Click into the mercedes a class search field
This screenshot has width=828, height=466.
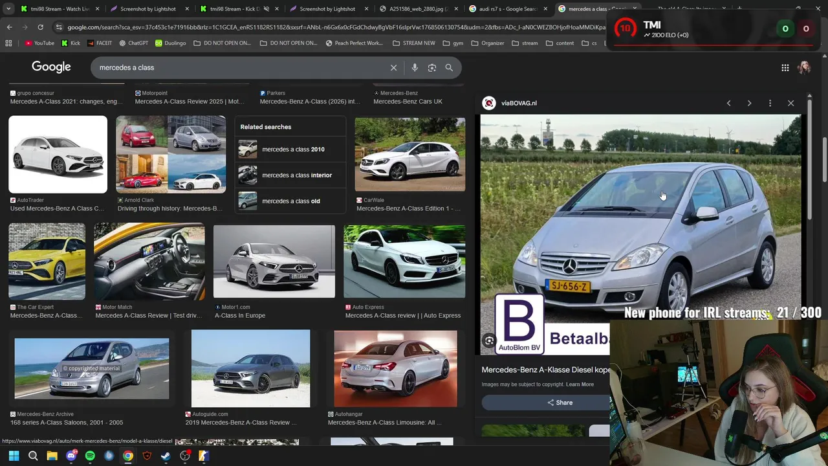click(239, 67)
